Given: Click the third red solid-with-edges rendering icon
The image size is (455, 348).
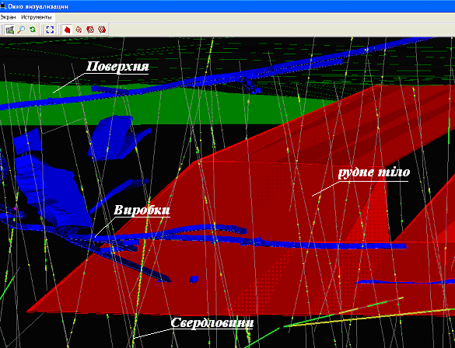Looking at the screenshot, I should click(x=90, y=30).
